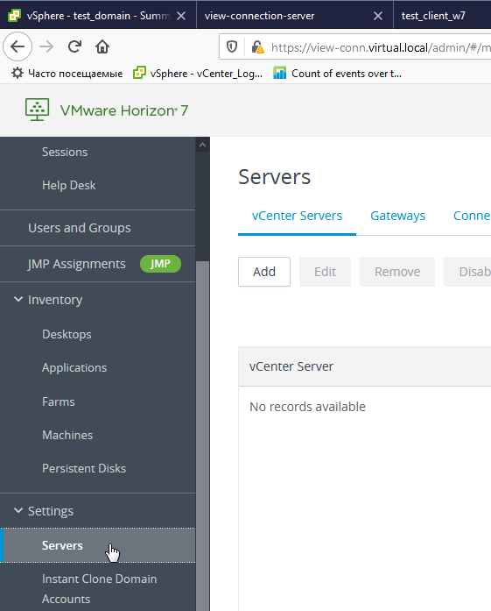This screenshot has width=491, height=611.
Task: Open Help Desk in the sidebar
Action: coord(68,185)
